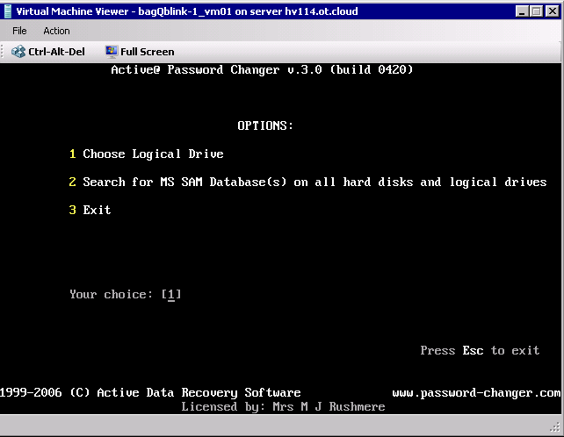Screen dimensions: 564x437
Task: Minimize the Virtual Machine Viewer window
Action: coord(521,11)
